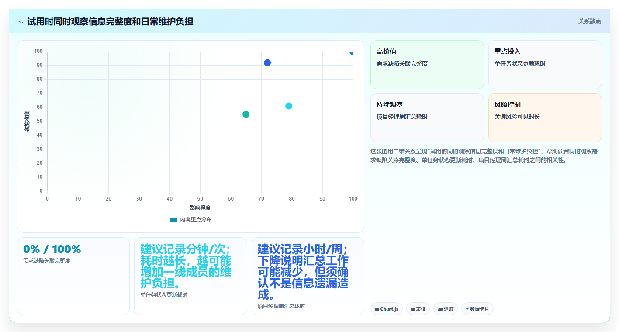Viewport: 619px width, 332px height.
Task: Click the 0% / 100% stat value
Action: [52, 249]
